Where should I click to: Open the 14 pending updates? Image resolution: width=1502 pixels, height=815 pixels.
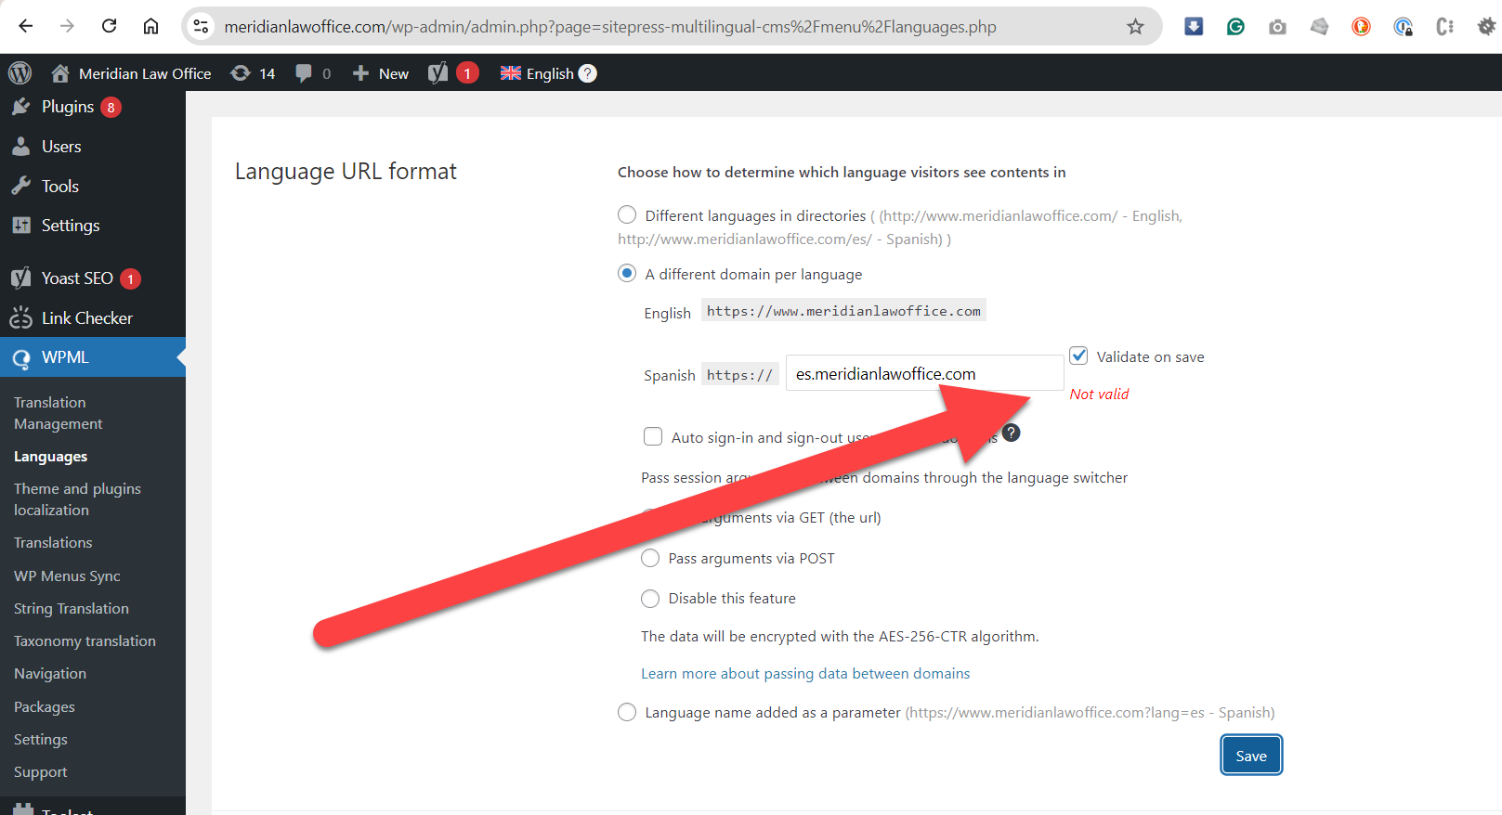[253, 73]
